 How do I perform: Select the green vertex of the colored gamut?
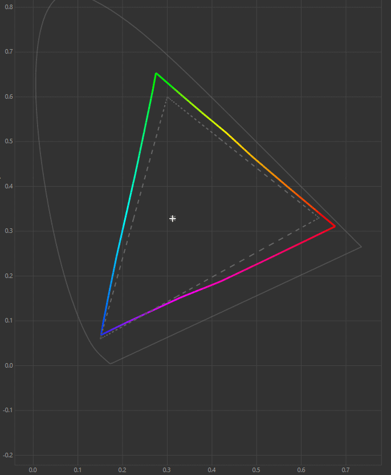(156, 73)
